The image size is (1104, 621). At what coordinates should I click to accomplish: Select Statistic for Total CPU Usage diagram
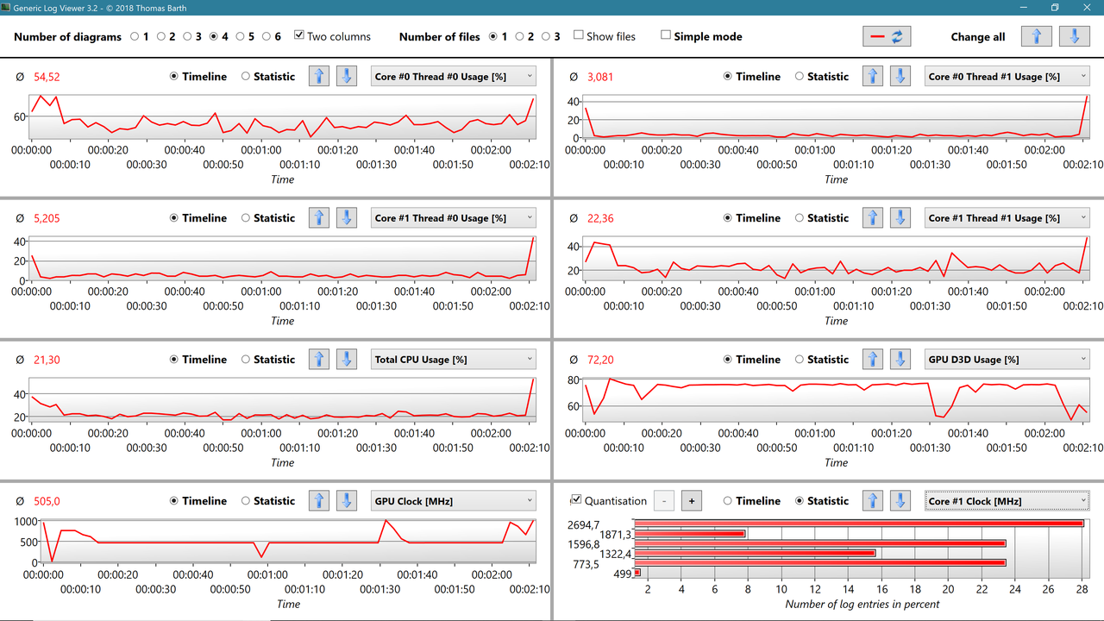click(x=246, y=359)
